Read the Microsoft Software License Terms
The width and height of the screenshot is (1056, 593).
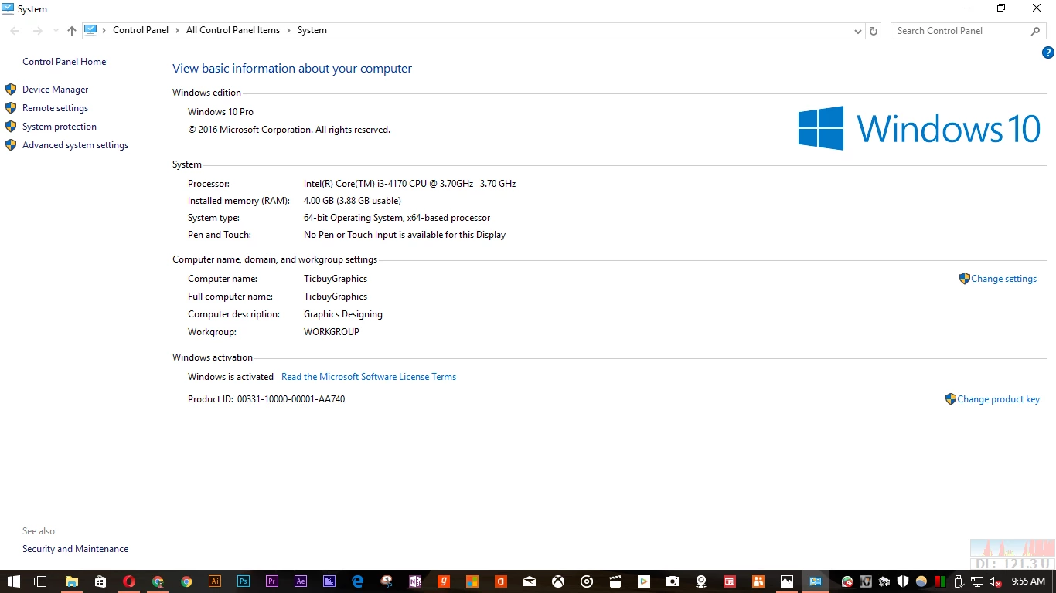coord(369,377)
